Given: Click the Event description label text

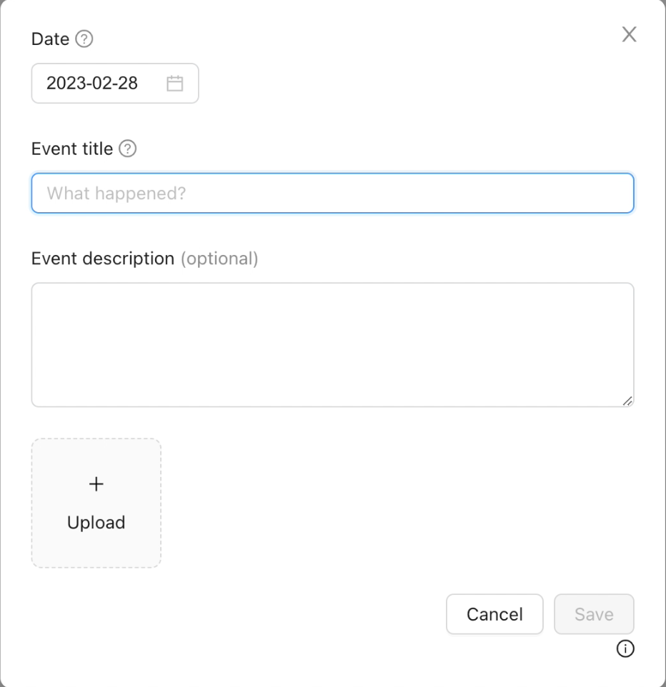Looking at the screenshot, I should click(x=103, y=258).
